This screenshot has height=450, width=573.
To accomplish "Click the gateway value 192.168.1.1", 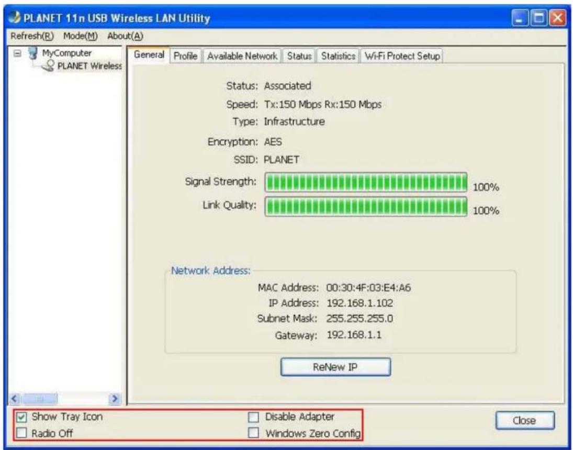I will tap(354, 335).
